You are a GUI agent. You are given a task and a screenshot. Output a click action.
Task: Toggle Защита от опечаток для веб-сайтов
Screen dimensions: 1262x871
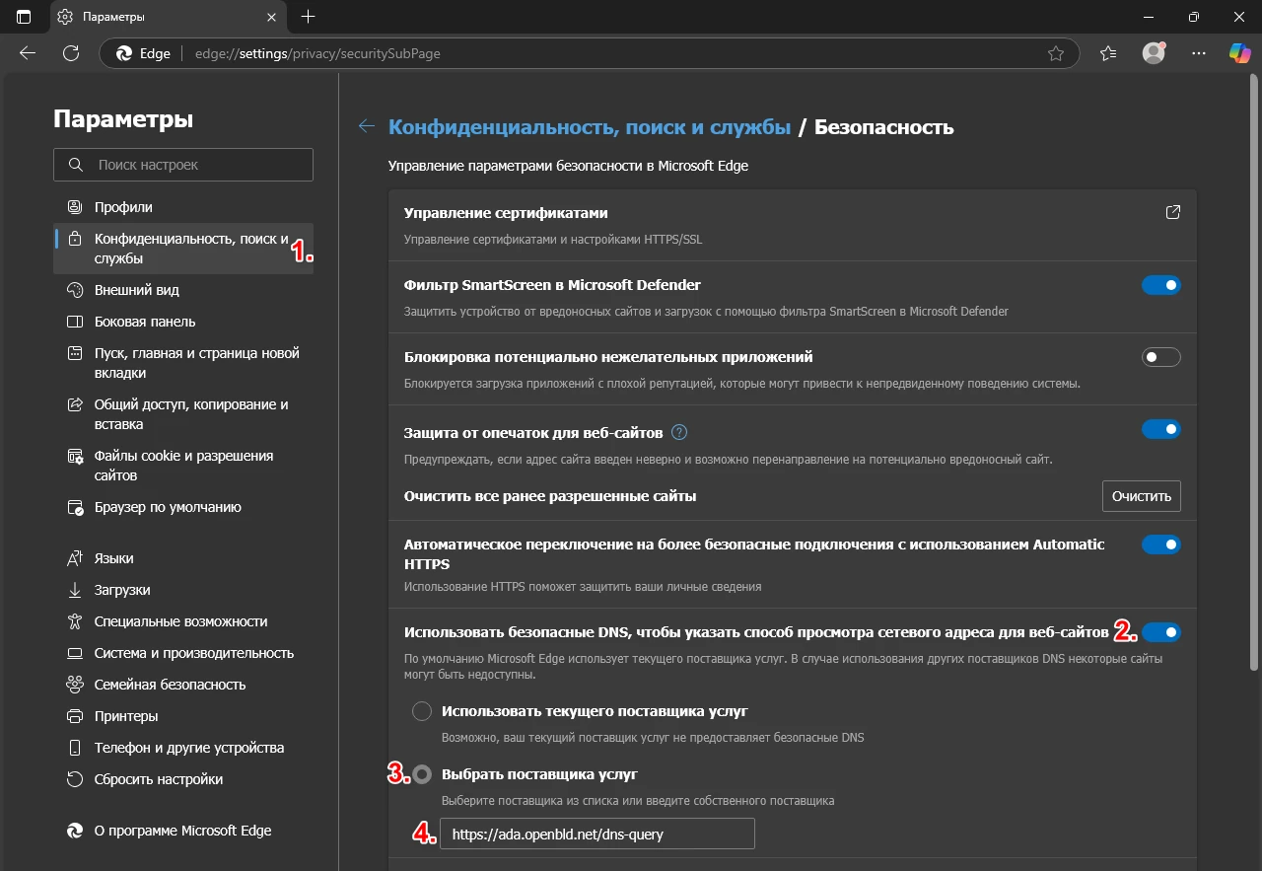[x=1161, y=429]
